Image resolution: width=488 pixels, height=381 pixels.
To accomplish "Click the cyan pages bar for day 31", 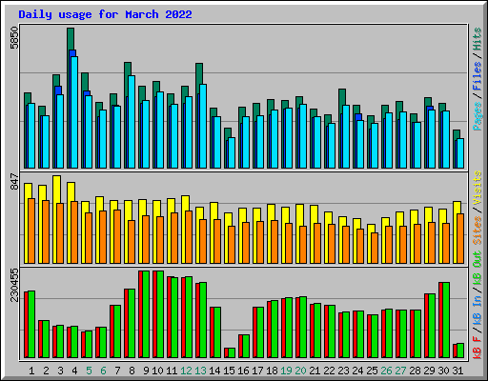I will tap(460, 153).
